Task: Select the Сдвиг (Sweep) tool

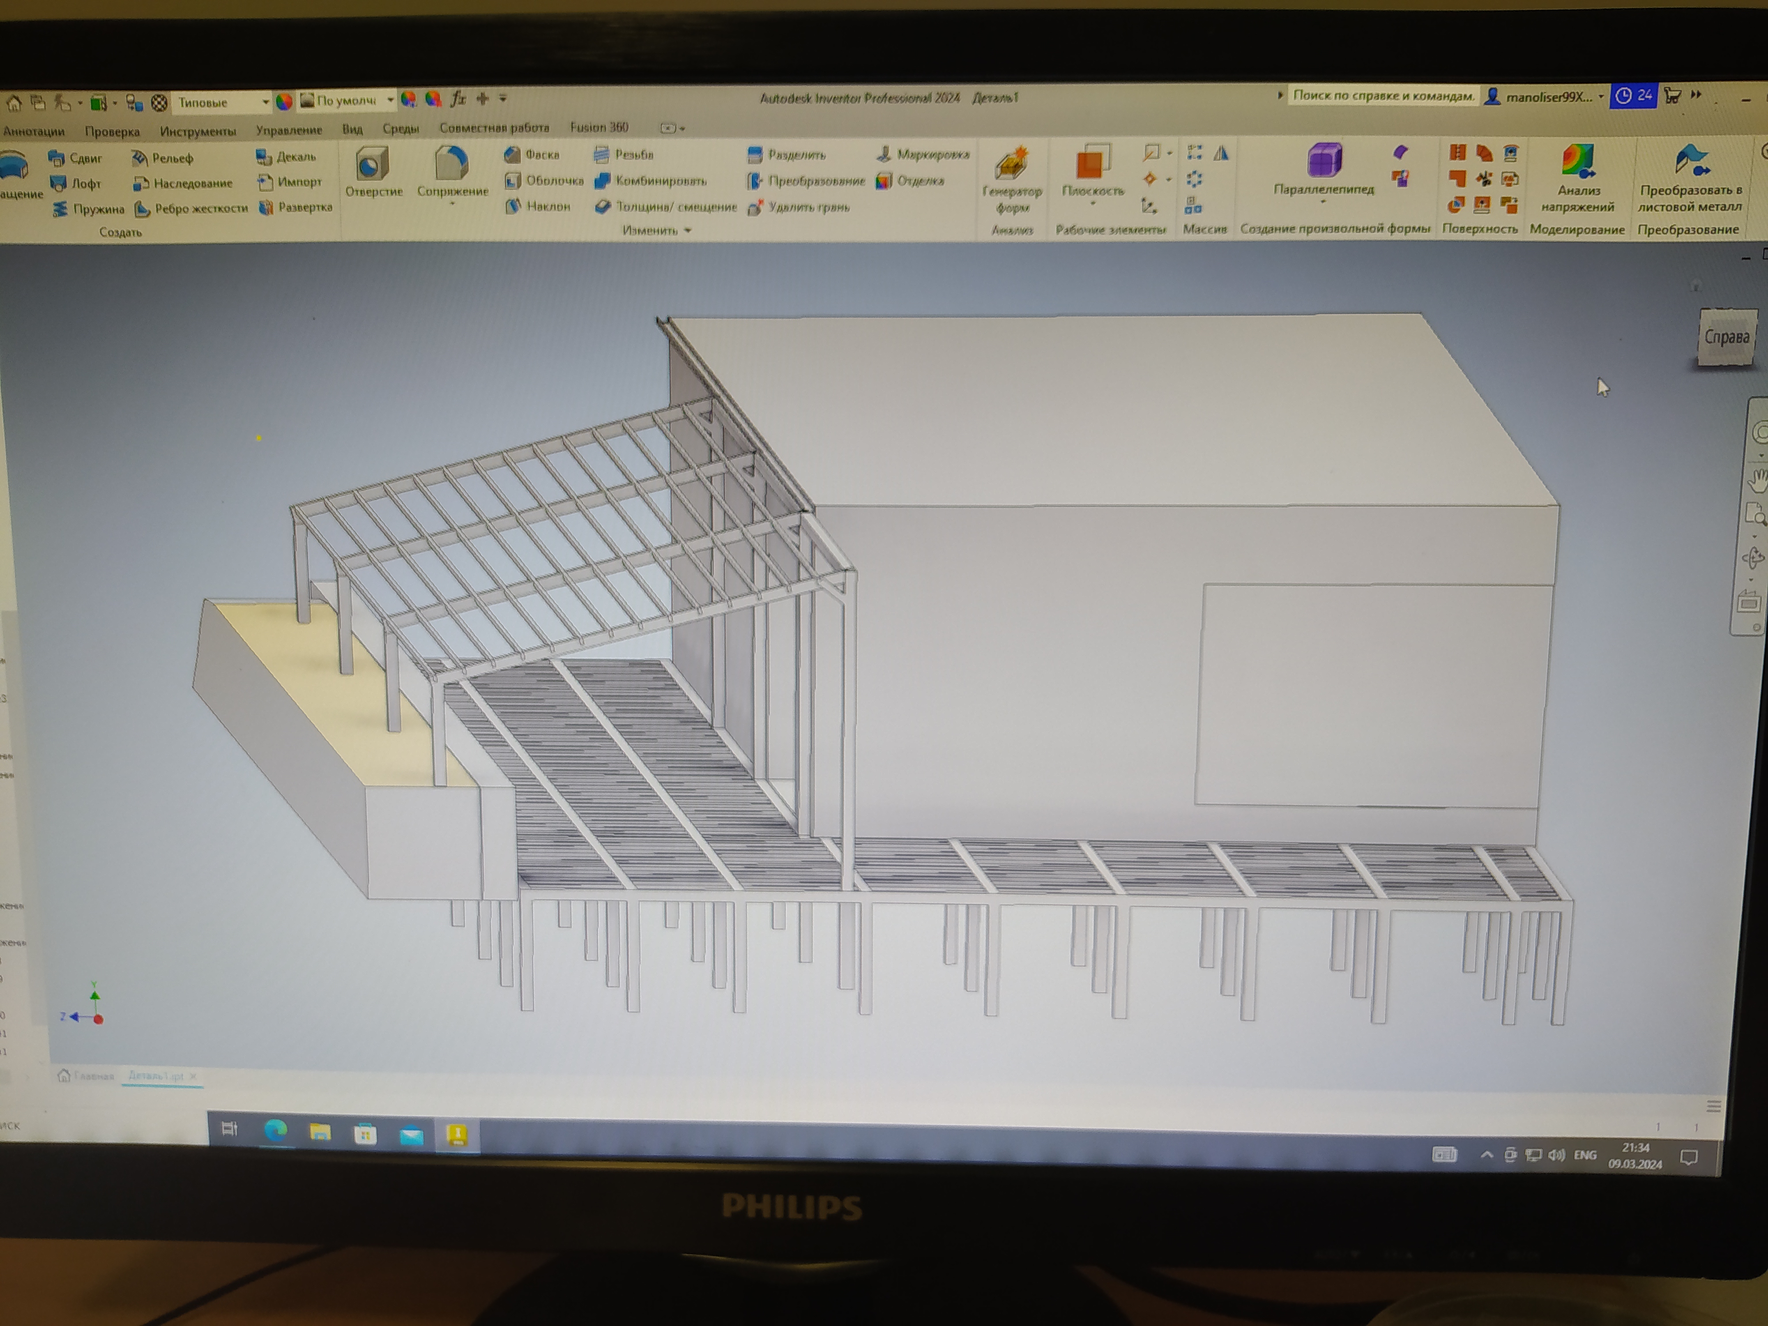Action: 75,157
